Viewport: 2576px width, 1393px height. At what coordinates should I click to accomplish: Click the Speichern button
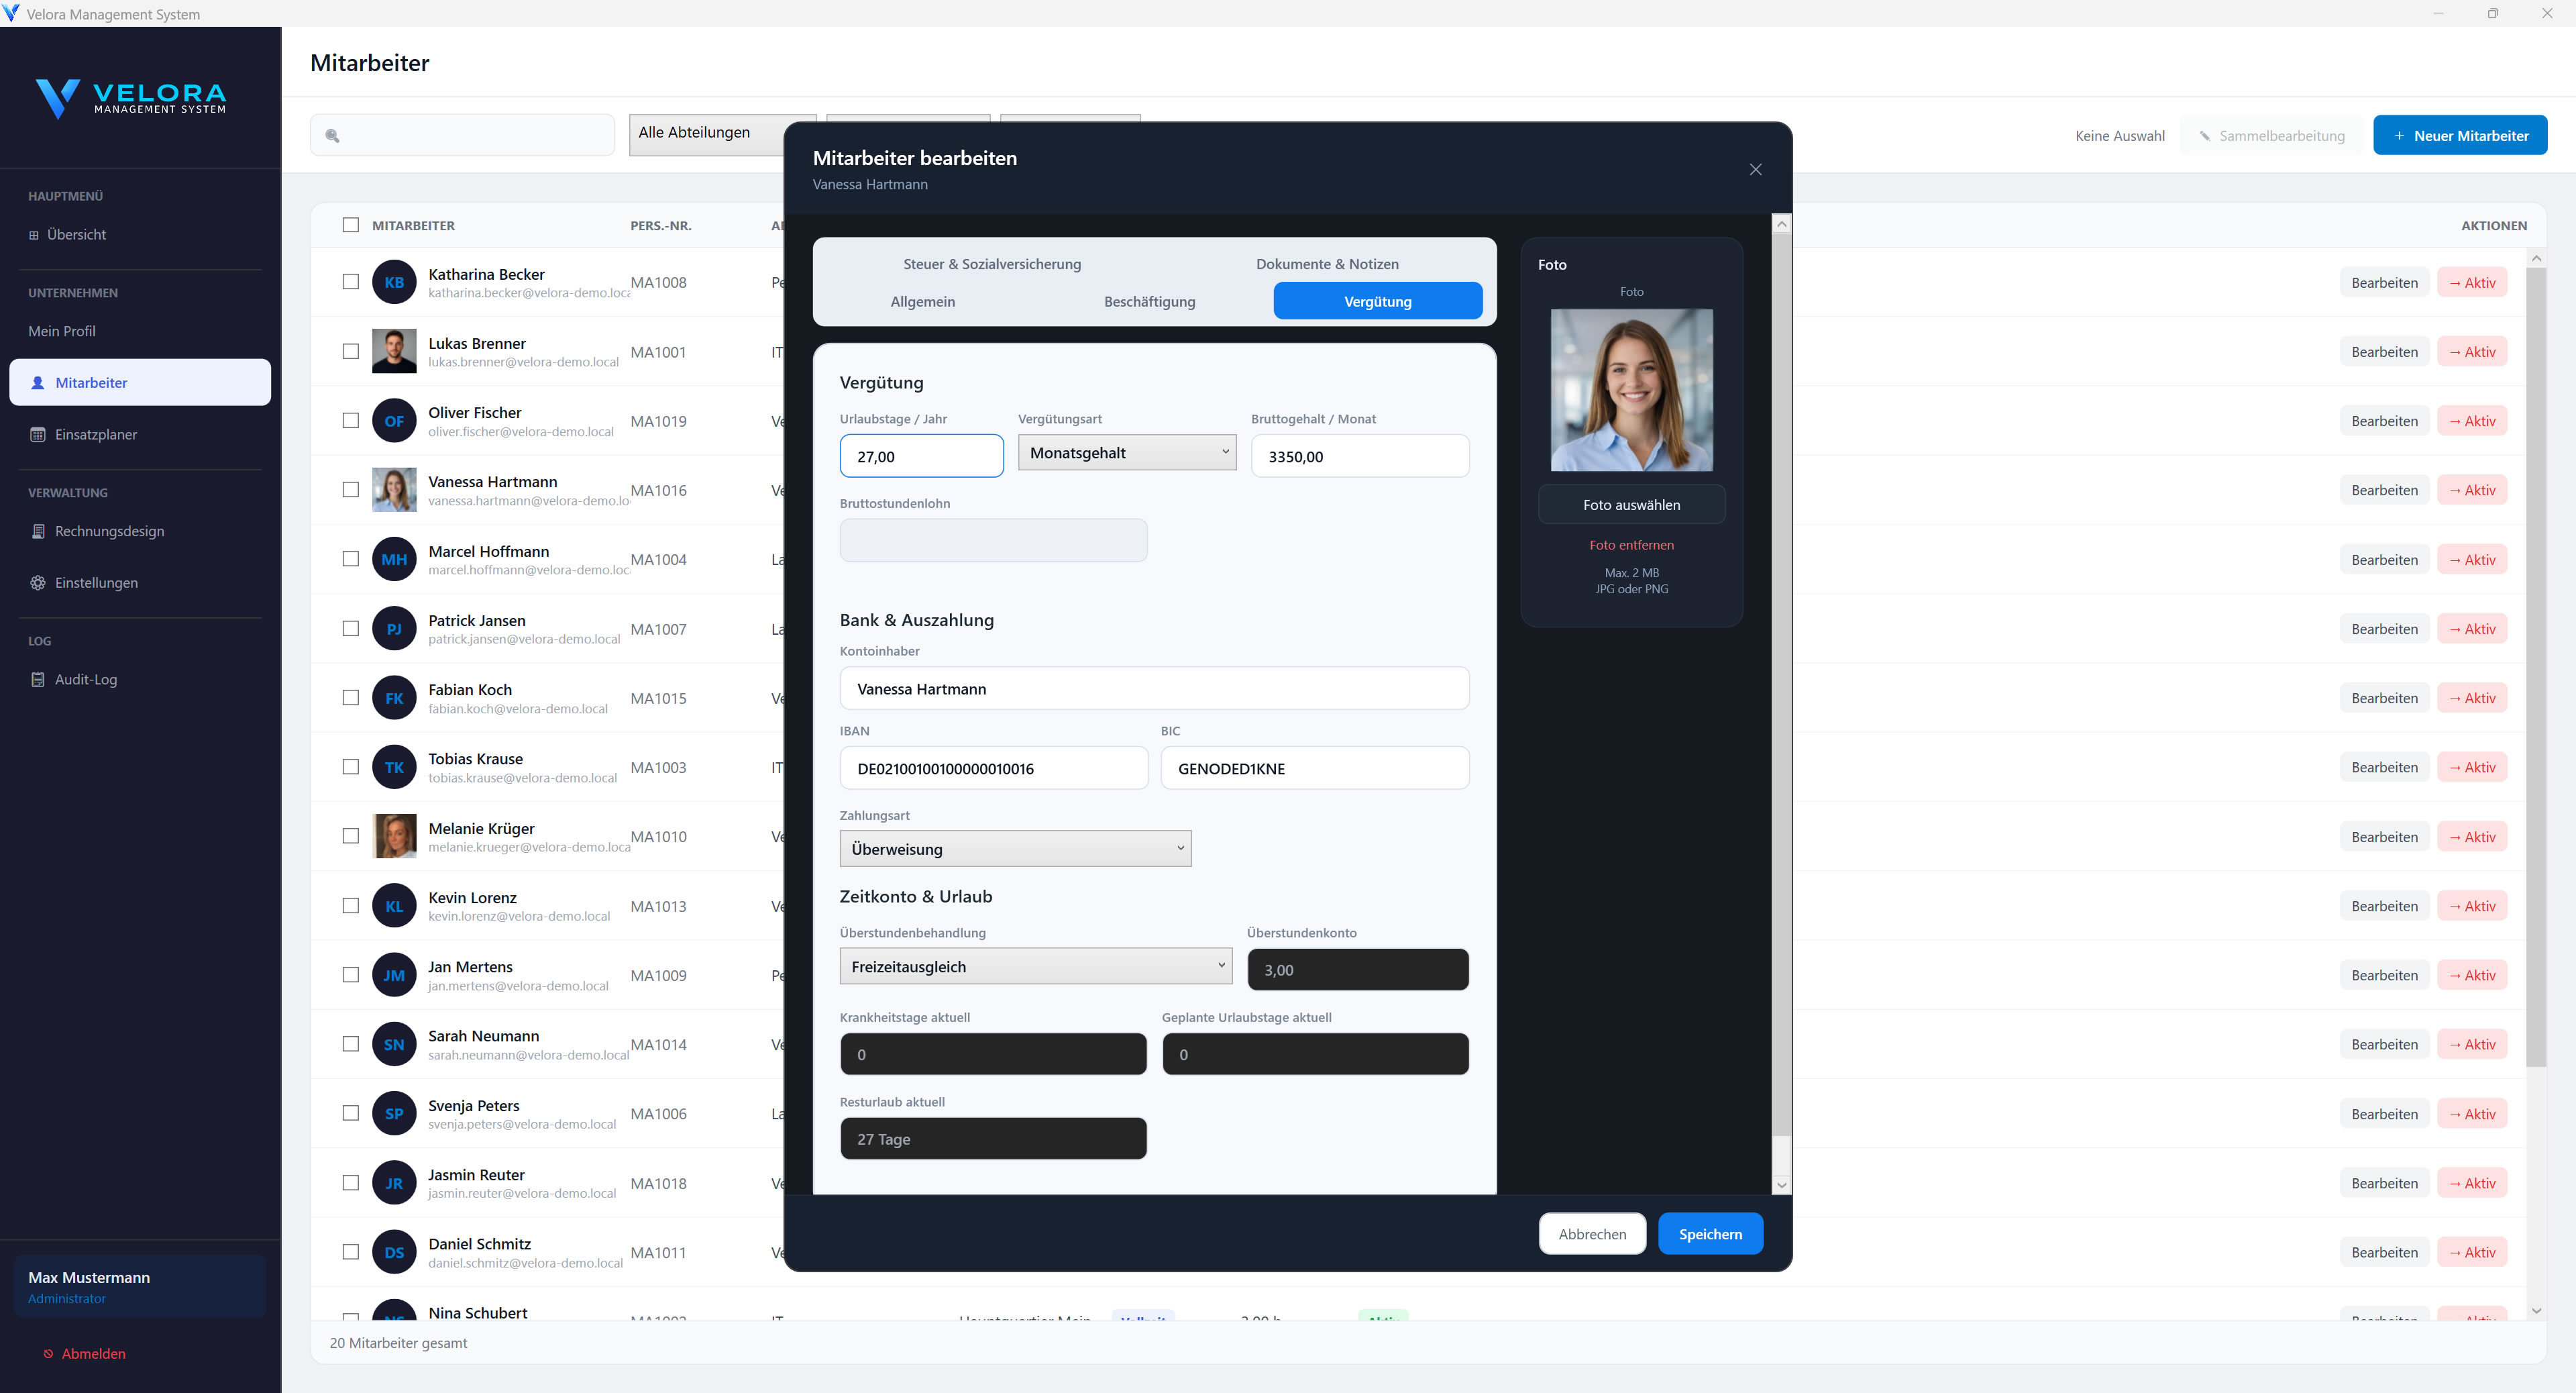1710,1233
